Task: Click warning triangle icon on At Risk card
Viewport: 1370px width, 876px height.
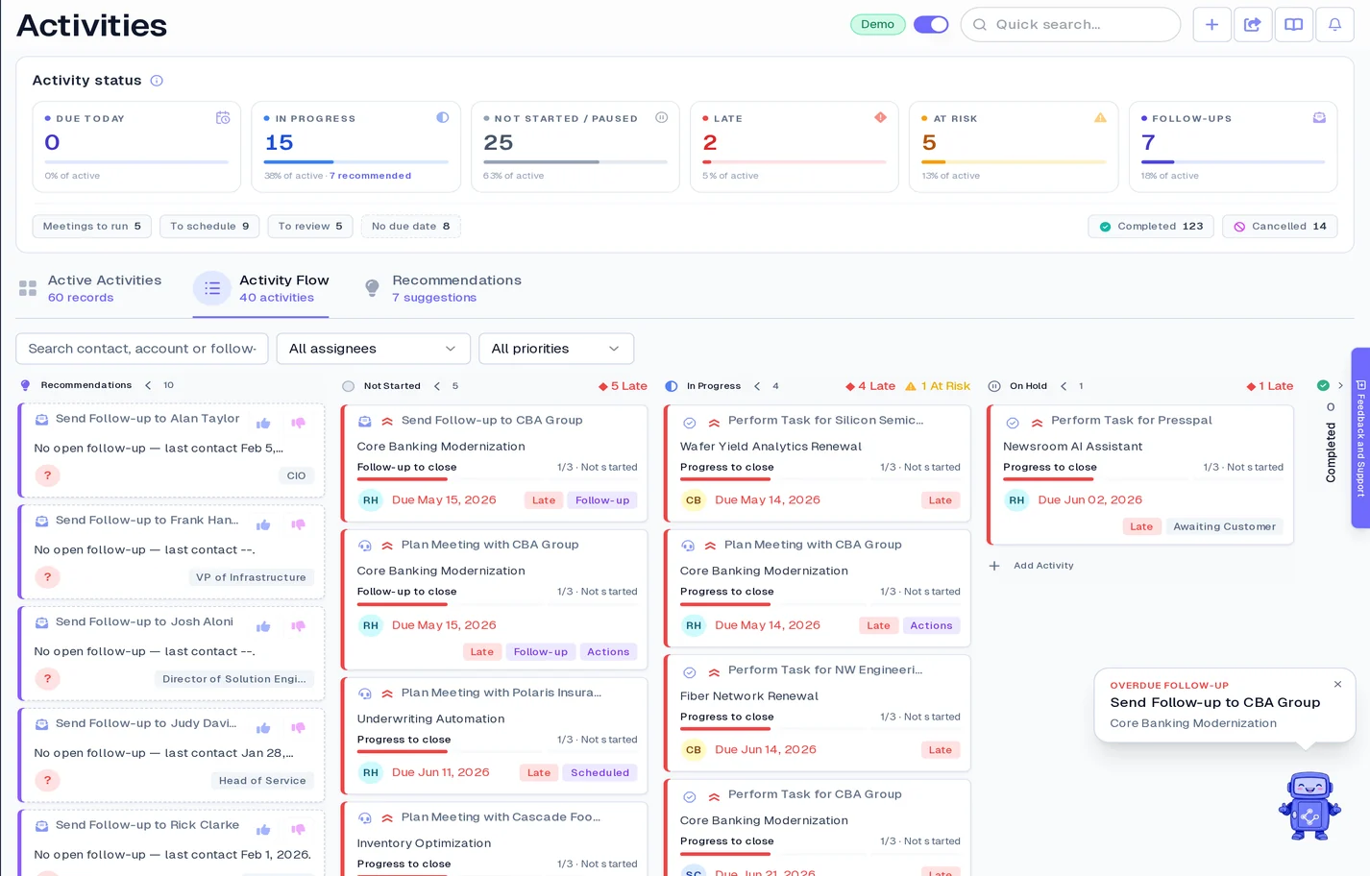Action: point(1100,118)
